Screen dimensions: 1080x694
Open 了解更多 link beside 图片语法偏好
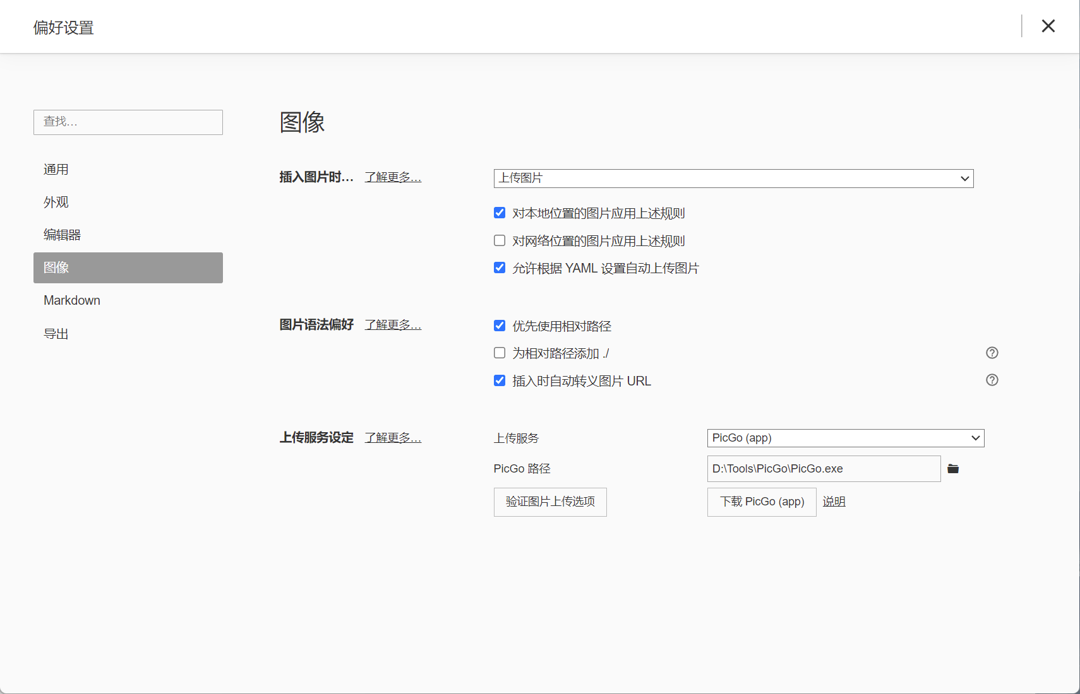[393, 325]
